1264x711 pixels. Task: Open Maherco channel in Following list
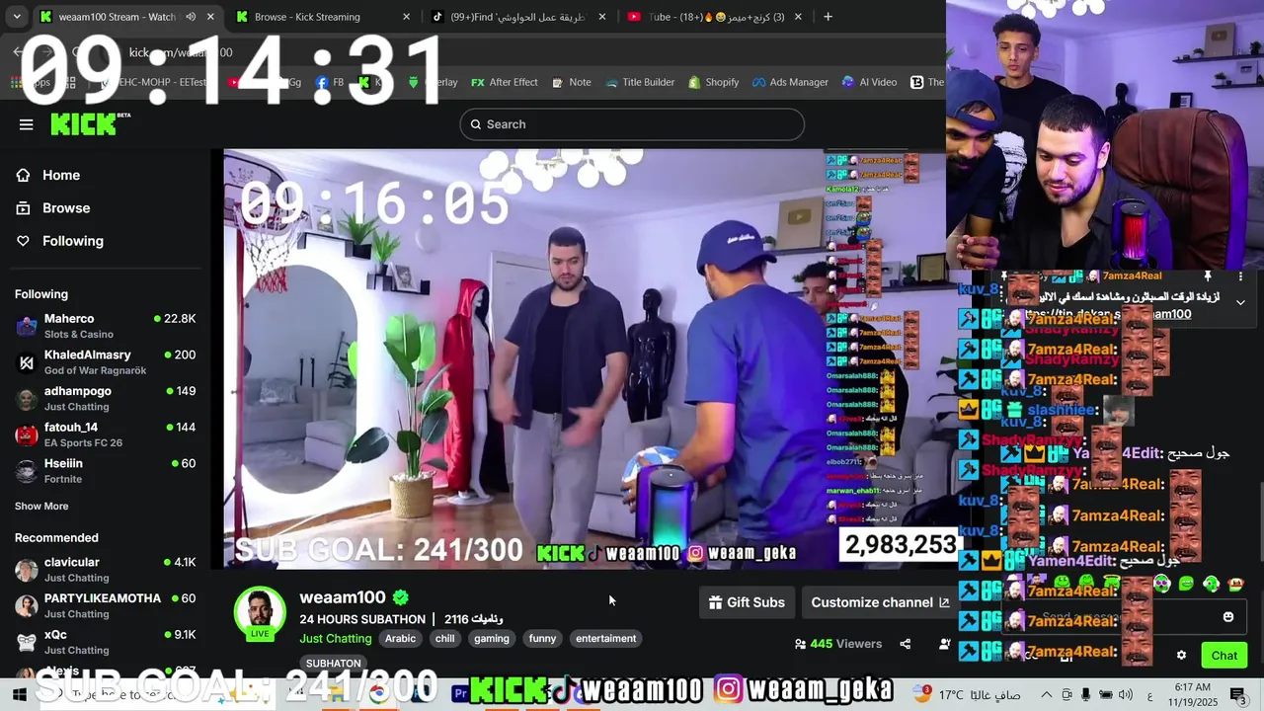105,326
